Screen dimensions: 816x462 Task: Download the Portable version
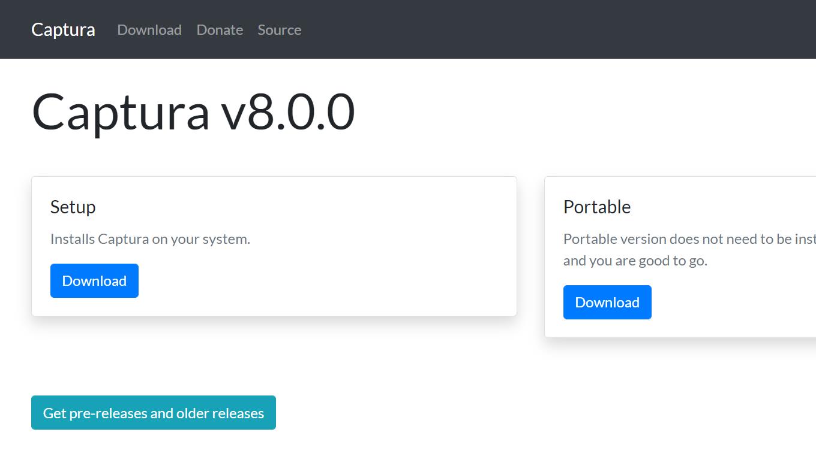coord(607,302)
